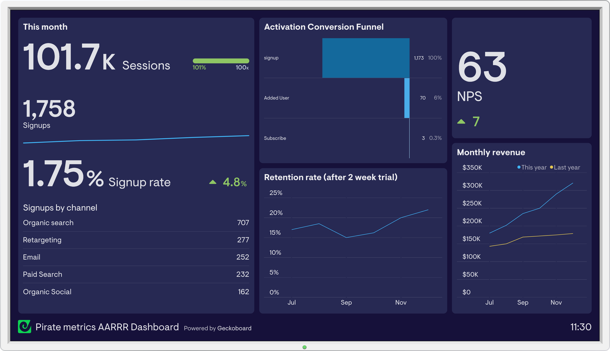Click the Pirate metrics AARRR Dashboard title

[x=107, y=327]
